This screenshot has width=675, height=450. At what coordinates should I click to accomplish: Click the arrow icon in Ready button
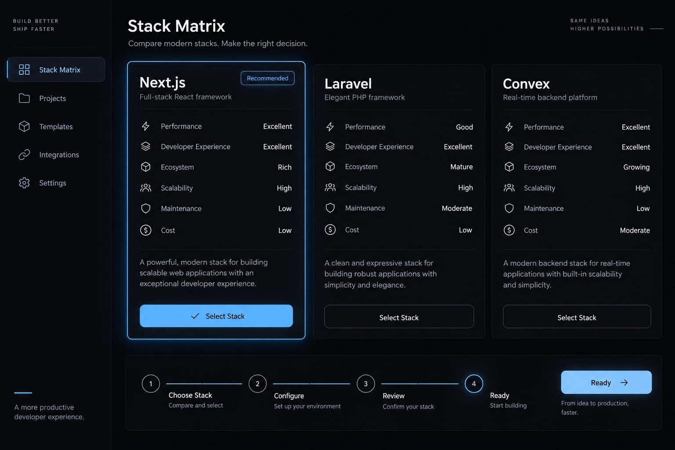pyautogui.click(x=624, y=383)
